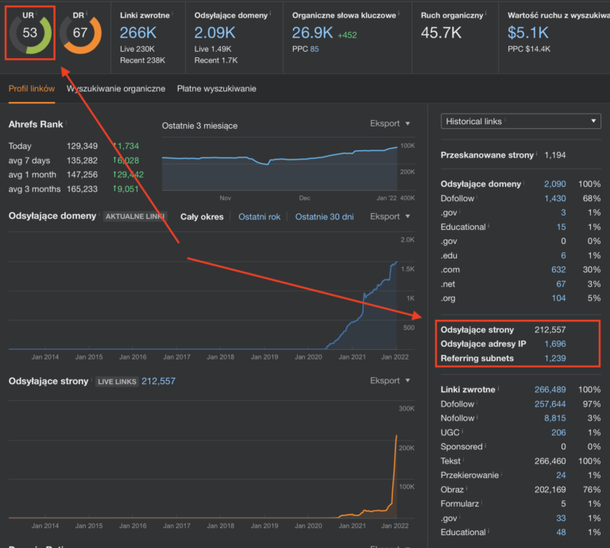This screenshot has width=610, height=548.
Task: Open the 257,644 Dofollow backlinks count
Action: click(550, 404)
